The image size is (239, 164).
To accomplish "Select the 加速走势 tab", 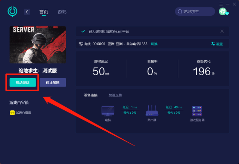I will point(115,95).
